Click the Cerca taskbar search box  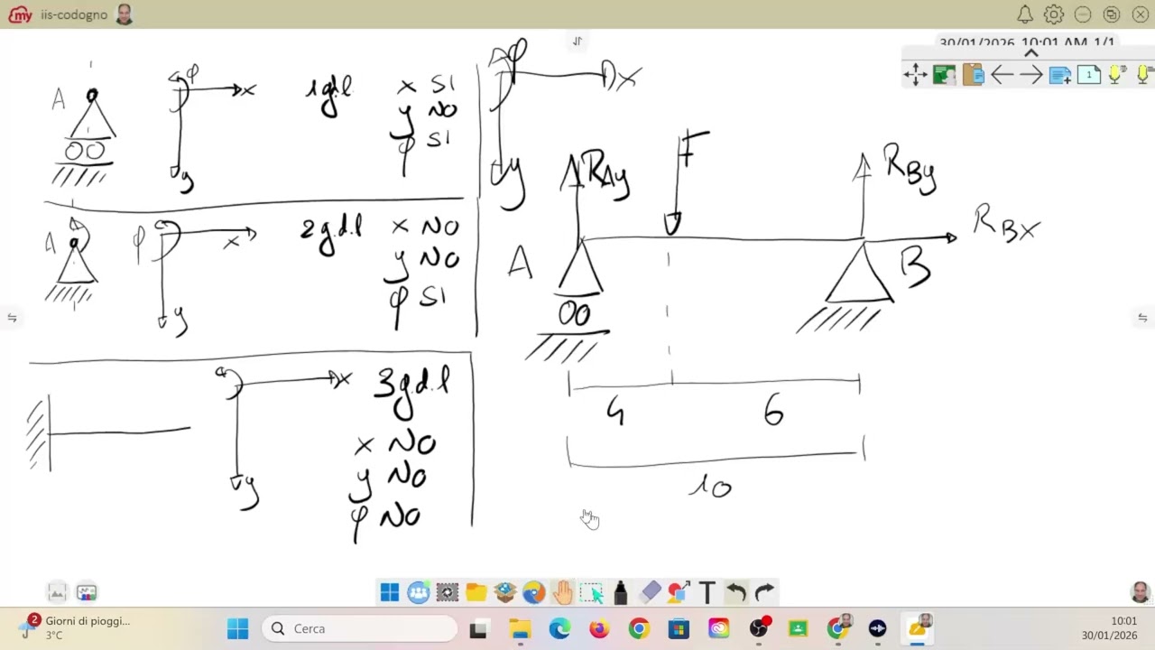click(x=360, y=628)
